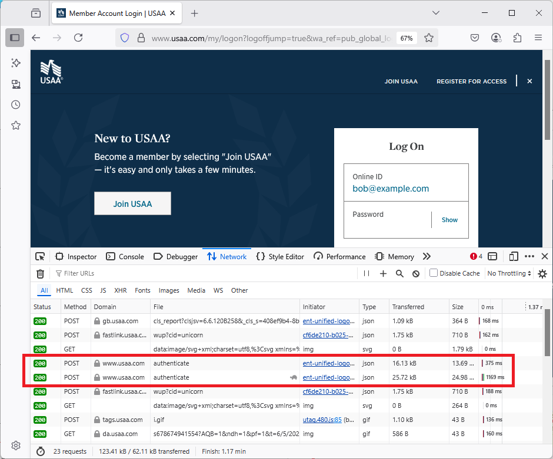Toggle the CSS request filter

point(86,290)
